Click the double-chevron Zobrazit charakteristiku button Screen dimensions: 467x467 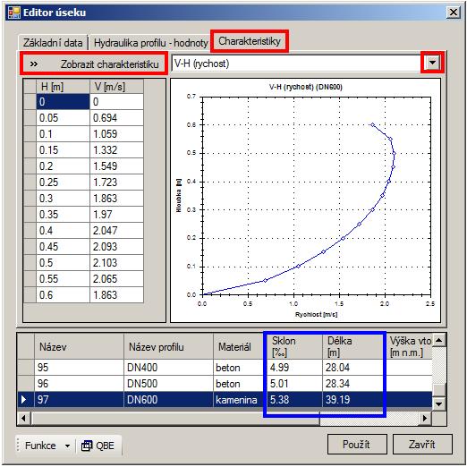click(x=94, y=64)
